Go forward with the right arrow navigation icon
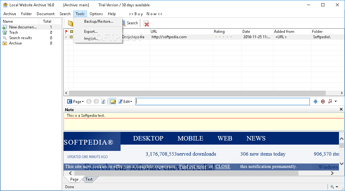 click(x=96, y=101)
